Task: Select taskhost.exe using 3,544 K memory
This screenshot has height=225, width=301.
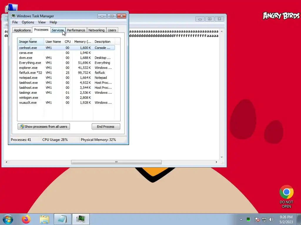Action: pos(66,88)
